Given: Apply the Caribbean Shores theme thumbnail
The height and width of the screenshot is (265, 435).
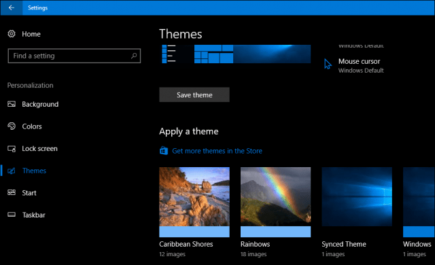Looking at the screenshot, I should tap(194, 196).
